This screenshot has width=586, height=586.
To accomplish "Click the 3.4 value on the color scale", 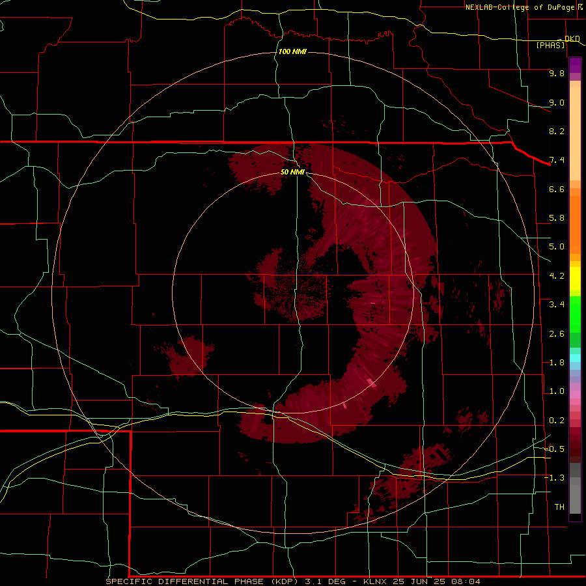I will tap(557, 305).
